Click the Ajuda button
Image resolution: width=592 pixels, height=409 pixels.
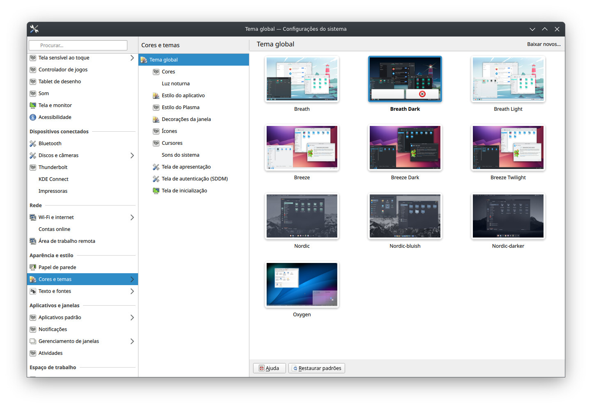click(x=269, y=368)
